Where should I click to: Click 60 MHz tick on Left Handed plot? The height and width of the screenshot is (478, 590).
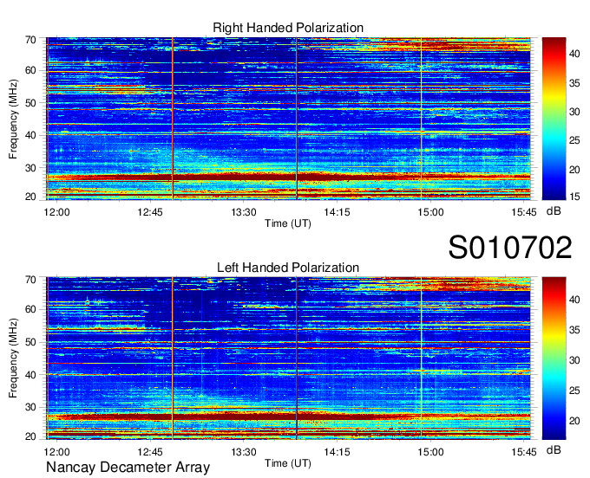pyautogui.click(x=30, y=309)
